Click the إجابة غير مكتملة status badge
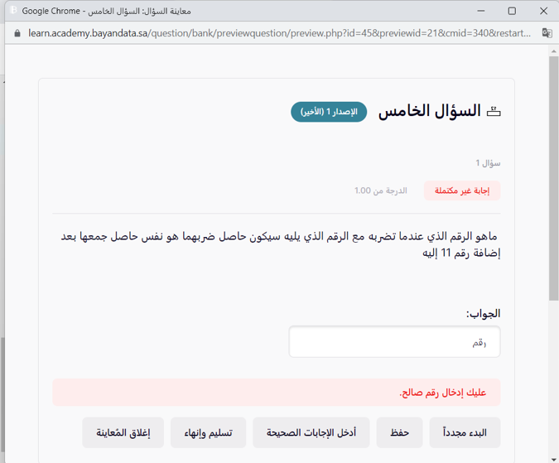Screen dimensions: 559x463 (462, 191)
